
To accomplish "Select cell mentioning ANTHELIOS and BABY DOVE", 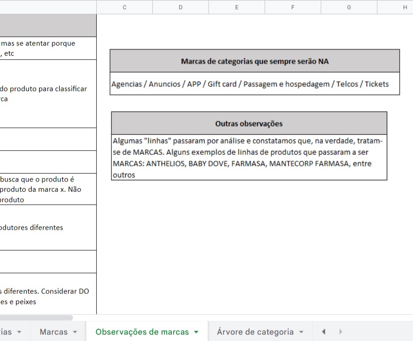I will click(249, 158).
